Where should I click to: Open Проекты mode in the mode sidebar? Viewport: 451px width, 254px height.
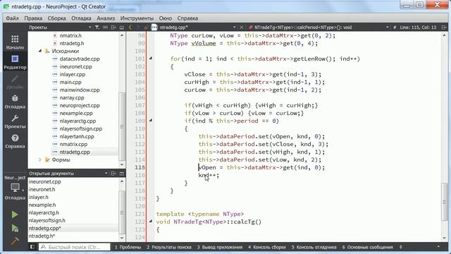[x=15, y=121]
